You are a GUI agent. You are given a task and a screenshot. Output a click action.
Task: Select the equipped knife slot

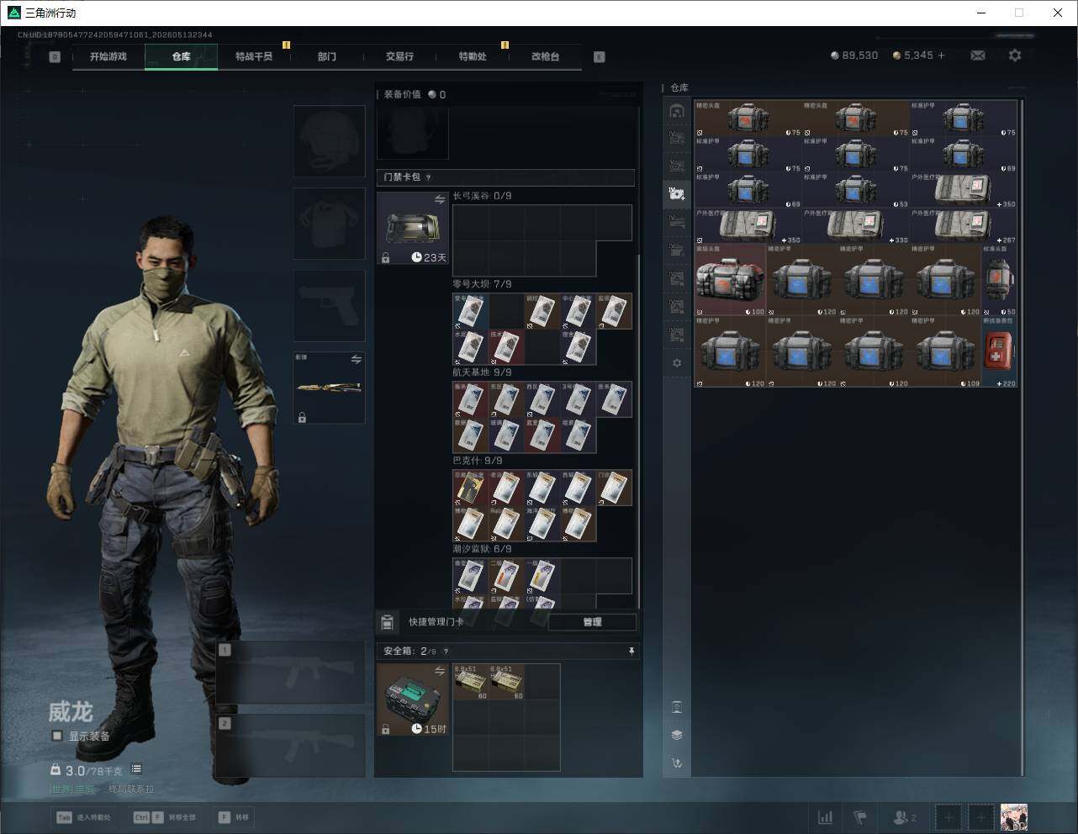(329, 388)
